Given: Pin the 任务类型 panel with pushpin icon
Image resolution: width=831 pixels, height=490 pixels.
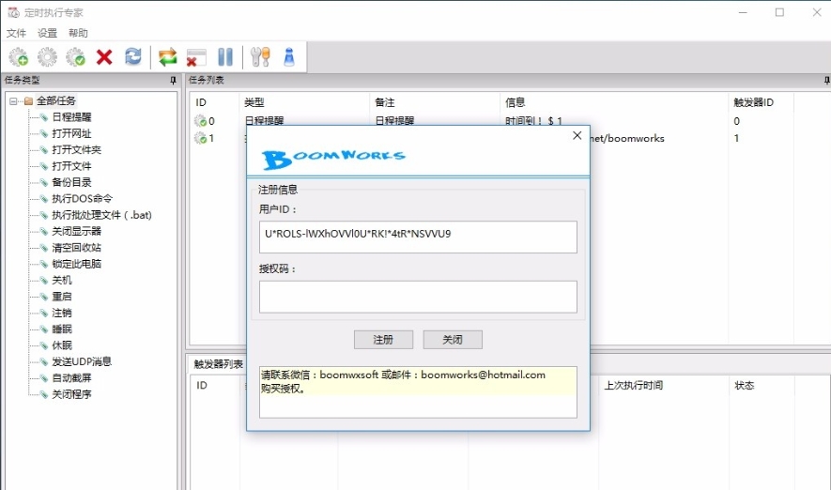Looking at the screenshot, I should point(173,81).
